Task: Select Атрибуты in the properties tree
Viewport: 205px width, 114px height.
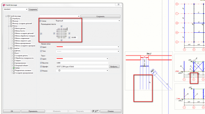Action: click(x=16, y=18)
